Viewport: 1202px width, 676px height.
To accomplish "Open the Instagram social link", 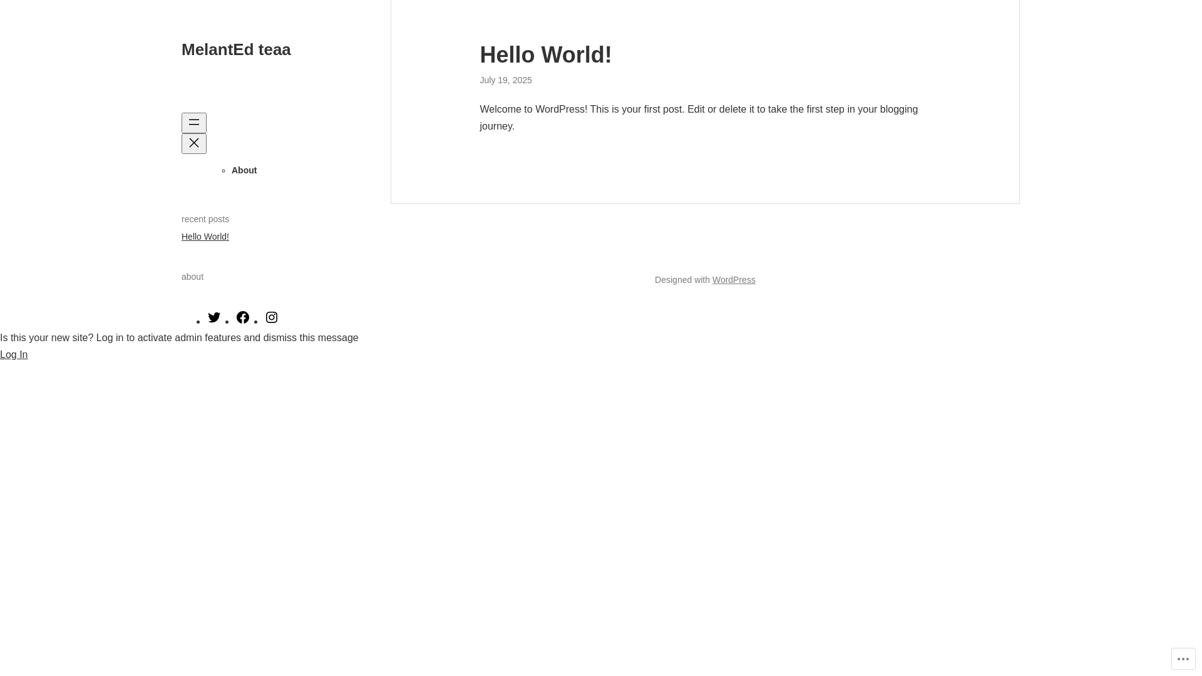I will [272, 317].
